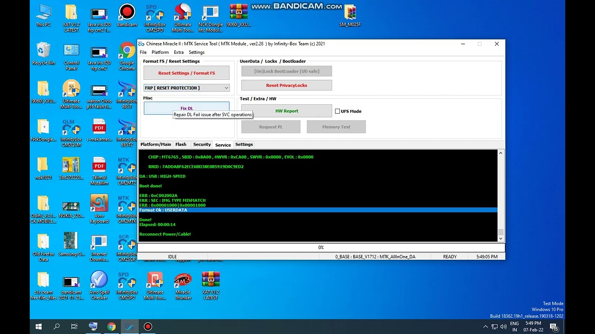The image size is (595, 334).
Task: Open Task View from taskbar
Action: coord(74,327)
